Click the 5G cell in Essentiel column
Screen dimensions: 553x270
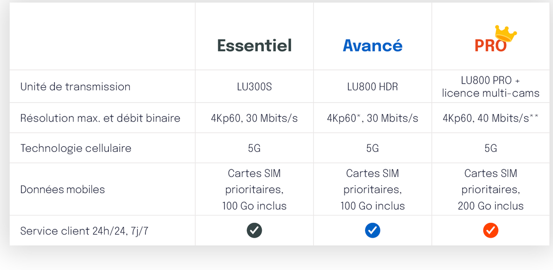tap(254, 148)
